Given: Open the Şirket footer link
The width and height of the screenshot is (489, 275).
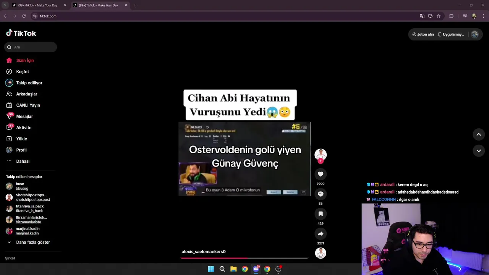Looking at the screenshot, I should pos(10,258).
